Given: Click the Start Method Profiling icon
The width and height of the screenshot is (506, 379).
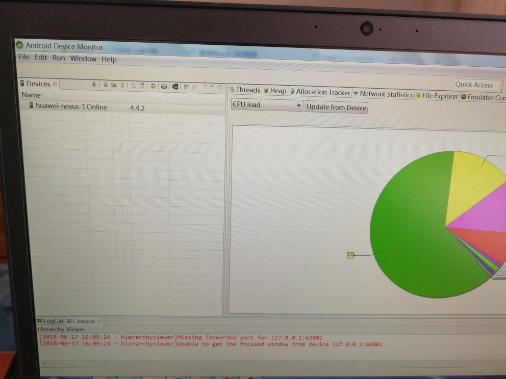Looking at the screenshot, I should coord(142,86).
